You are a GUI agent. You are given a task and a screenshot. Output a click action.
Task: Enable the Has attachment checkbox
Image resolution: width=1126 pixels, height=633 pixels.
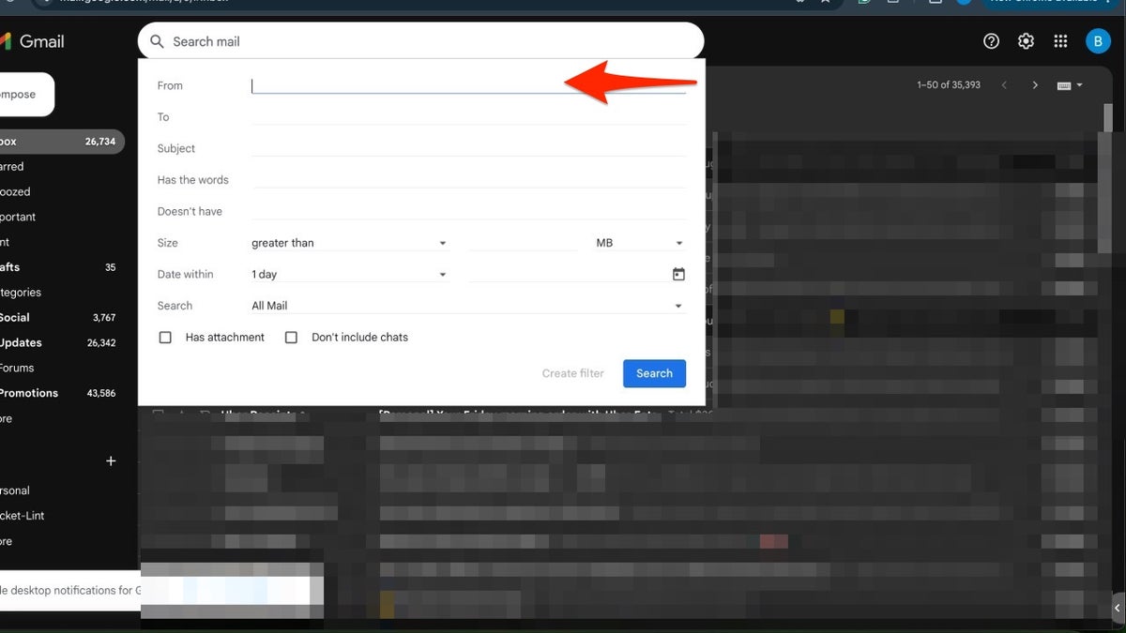click(165, 337)
